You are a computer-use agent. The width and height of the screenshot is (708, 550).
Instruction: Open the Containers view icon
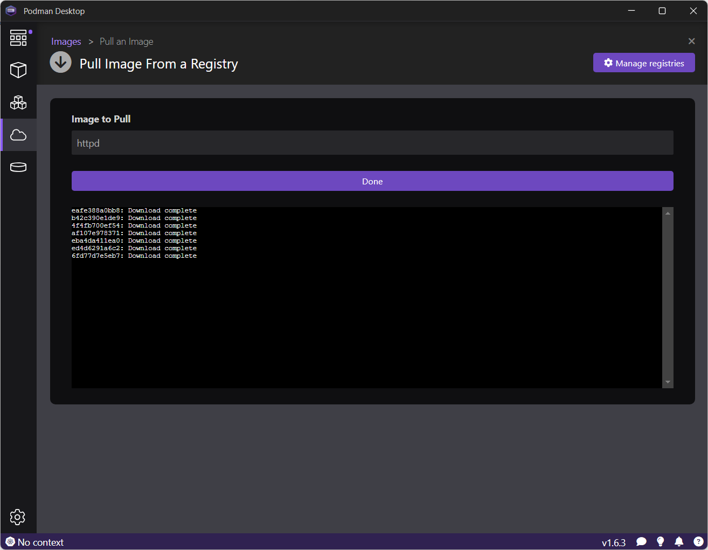tap(18, 70)
